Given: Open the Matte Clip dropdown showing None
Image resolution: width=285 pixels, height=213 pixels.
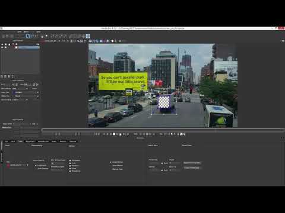Looking at the screenshot, I should tap(26, 96).
